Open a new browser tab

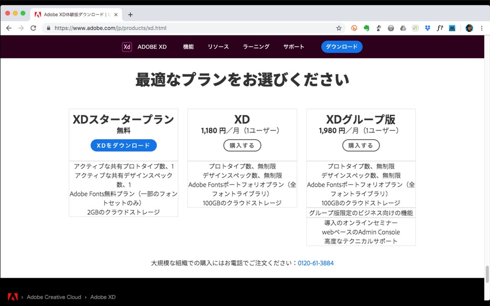point(130,15)
